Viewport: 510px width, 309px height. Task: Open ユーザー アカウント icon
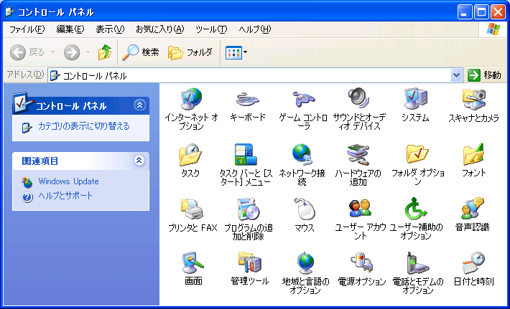pyautogui.click(x=361, y=210)
